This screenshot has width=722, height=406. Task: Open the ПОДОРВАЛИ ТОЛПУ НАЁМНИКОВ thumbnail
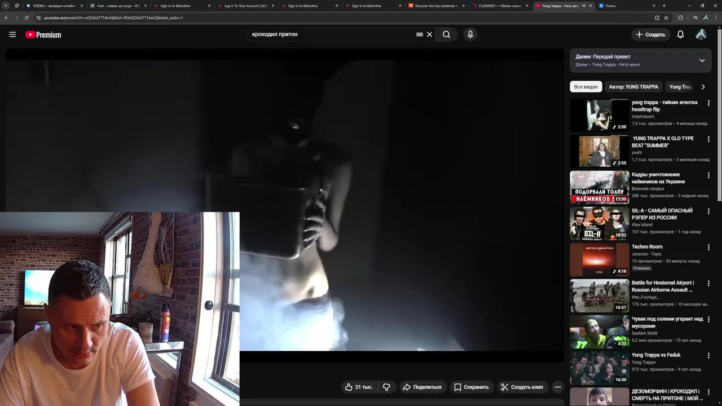pyautogui.click(x=599, y=187)
